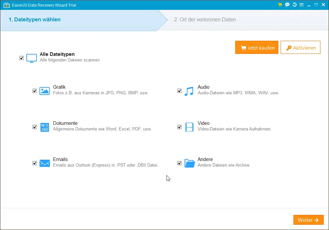The width and height of the screenshot is (329, 230).
Task: Click the Dokumente document icon
Action: click(x=44, y=127)
